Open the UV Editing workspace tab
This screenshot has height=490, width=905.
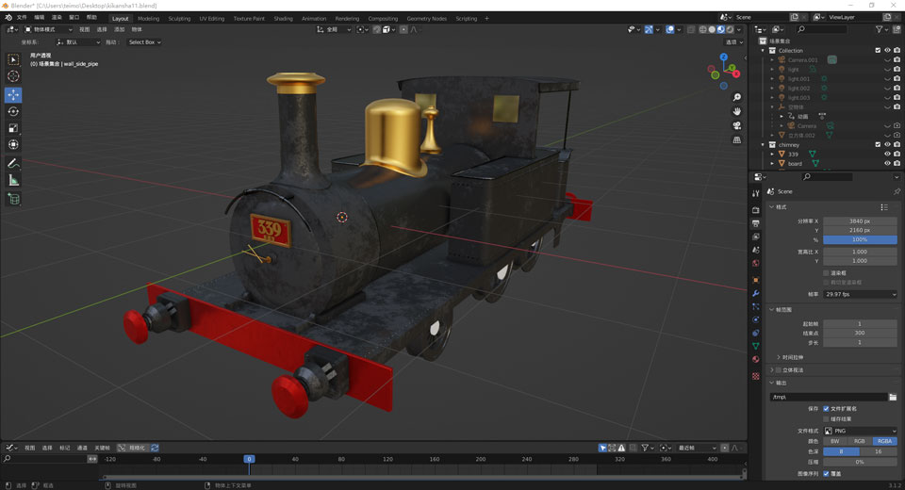point(210,18)
